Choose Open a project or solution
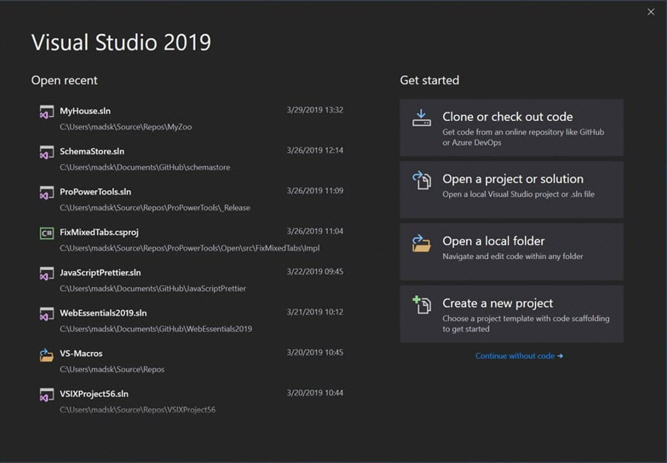Viewport: 667px width, 463px height. (x=512, y=190)
